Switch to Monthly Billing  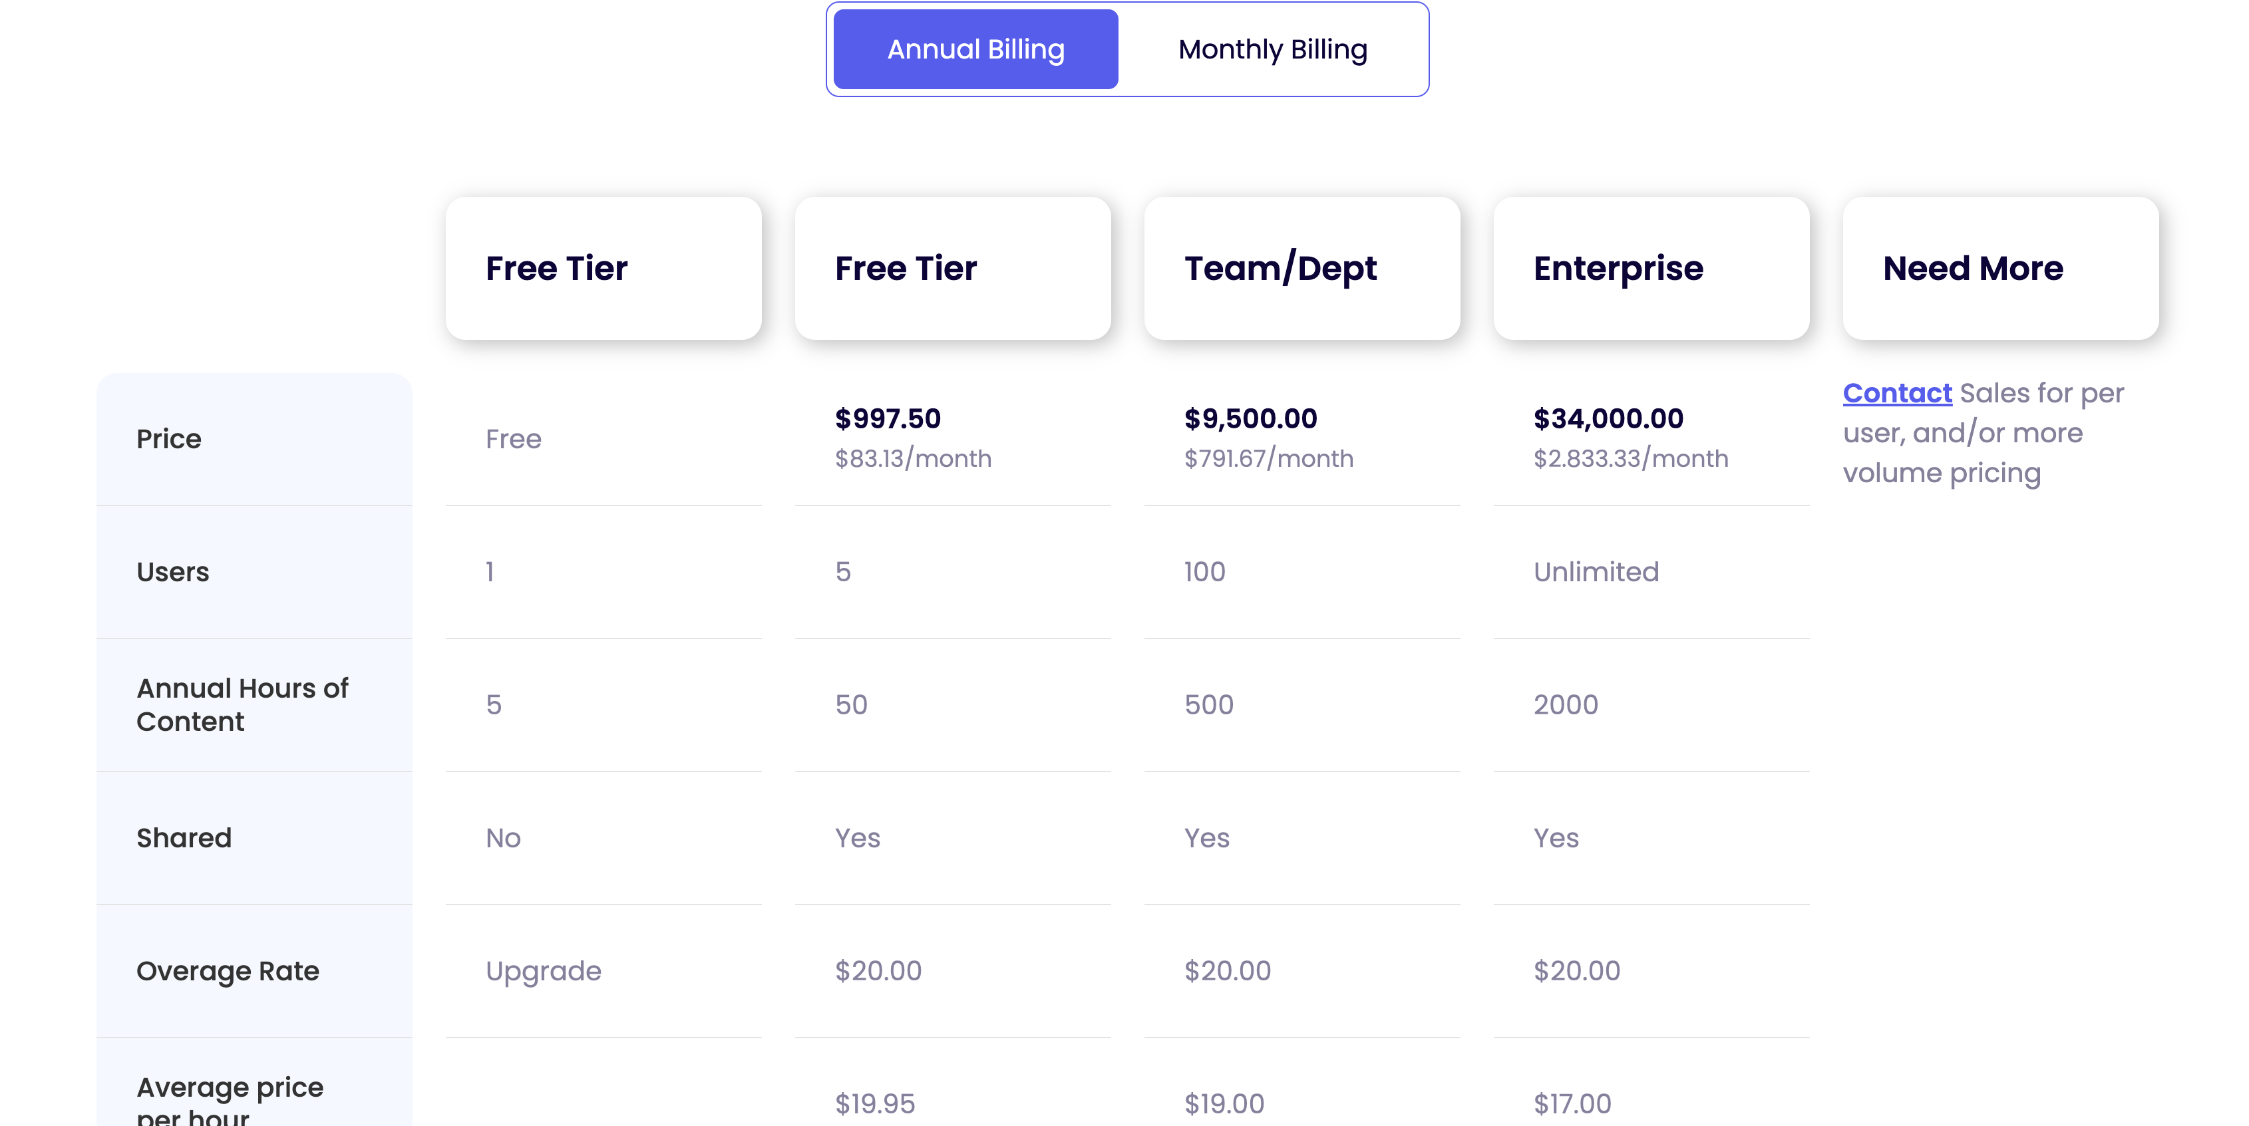1272,50
